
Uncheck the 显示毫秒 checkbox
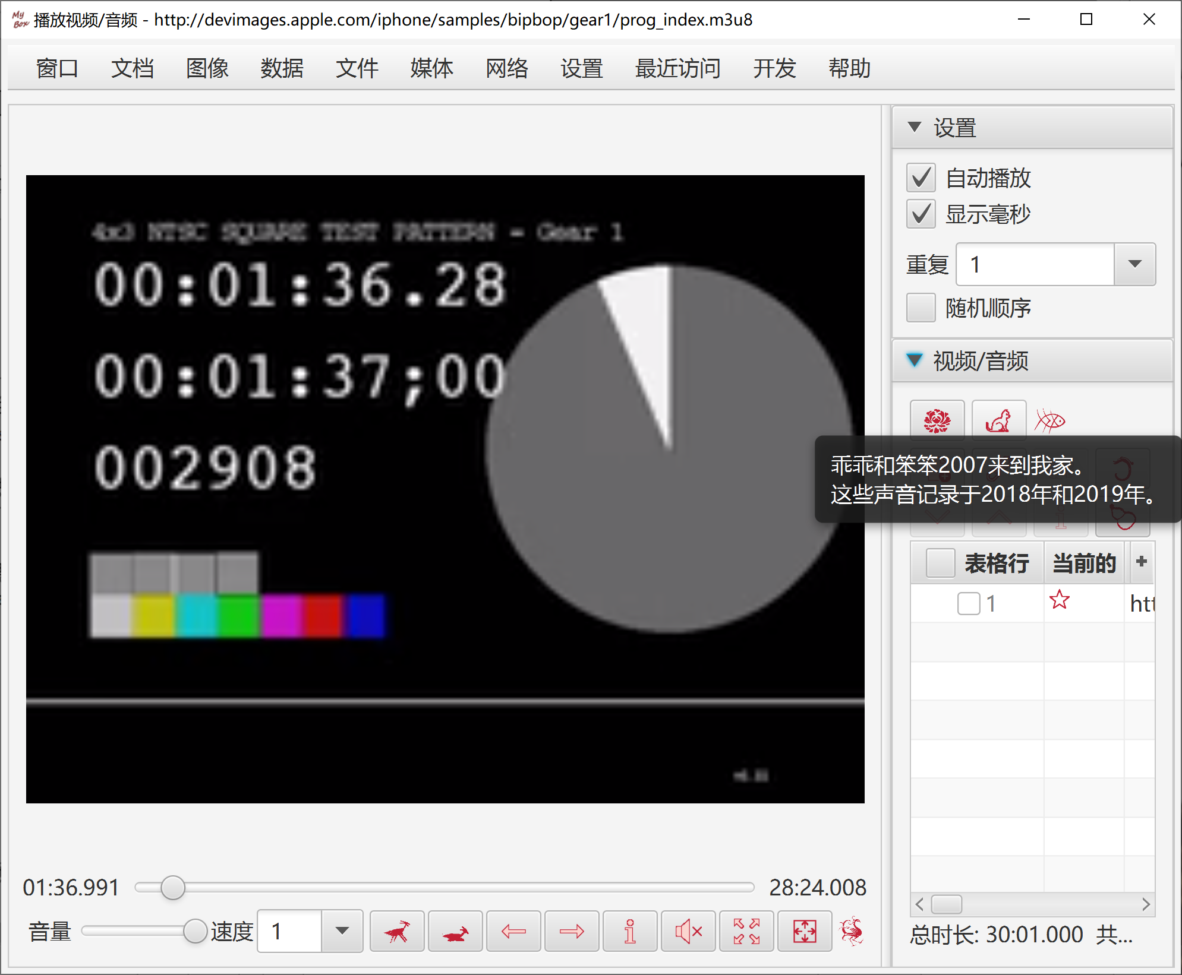point(921,214)
